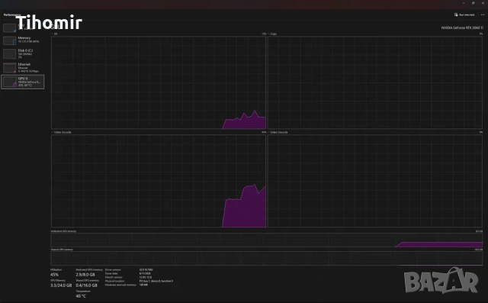Click the Performance page heading
This screenshot has height=303, width=488.
pyautogui.click(x=12, y=15)
